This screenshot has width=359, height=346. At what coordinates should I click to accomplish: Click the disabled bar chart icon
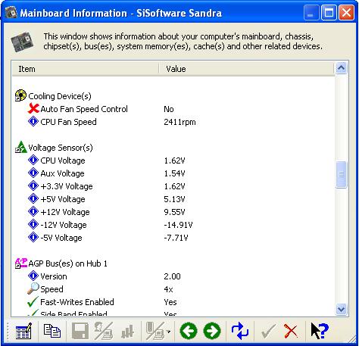(x=127, y=331)
